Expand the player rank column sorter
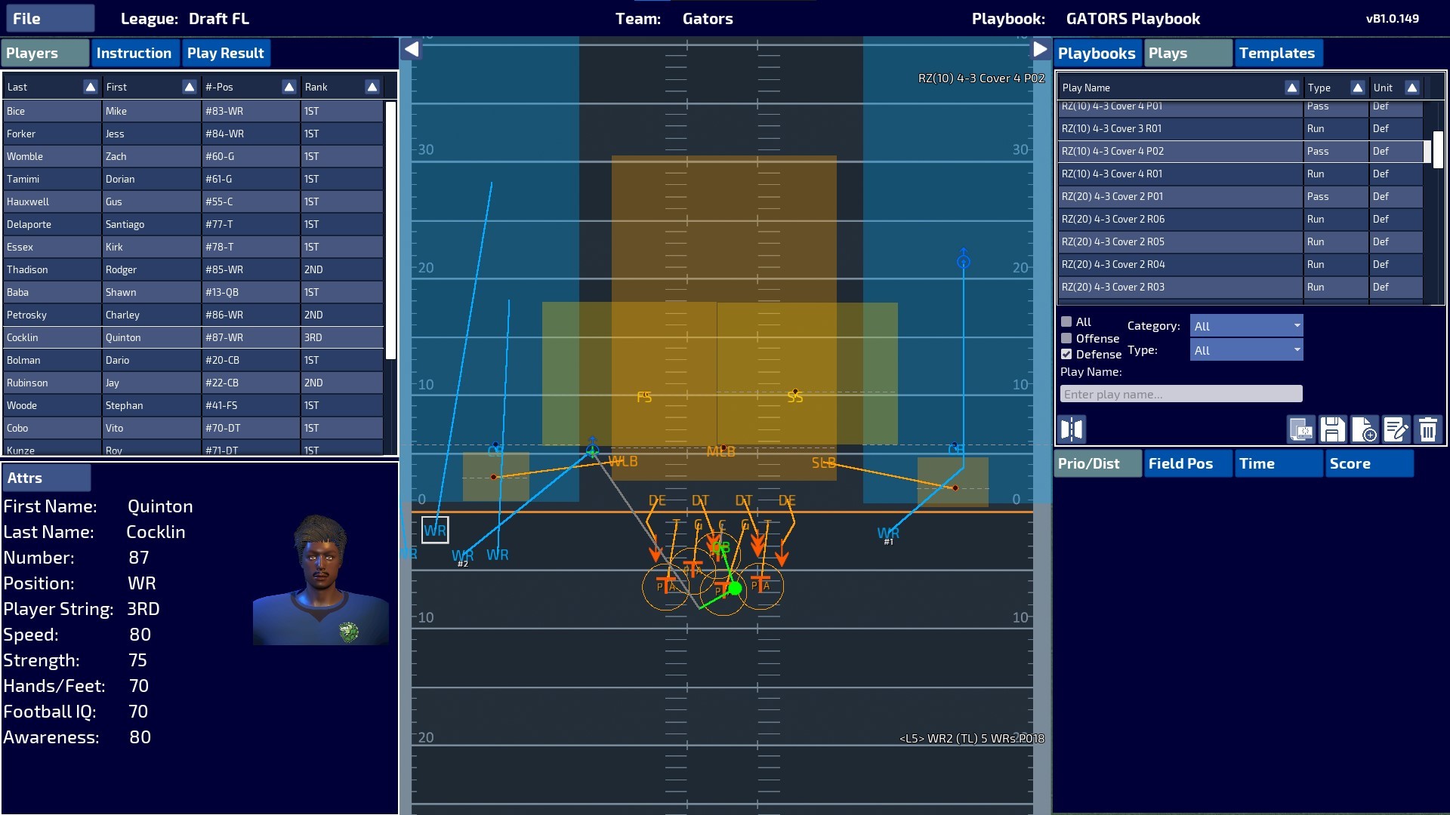Screen dimensions: 1450x815 coord(372,87)
